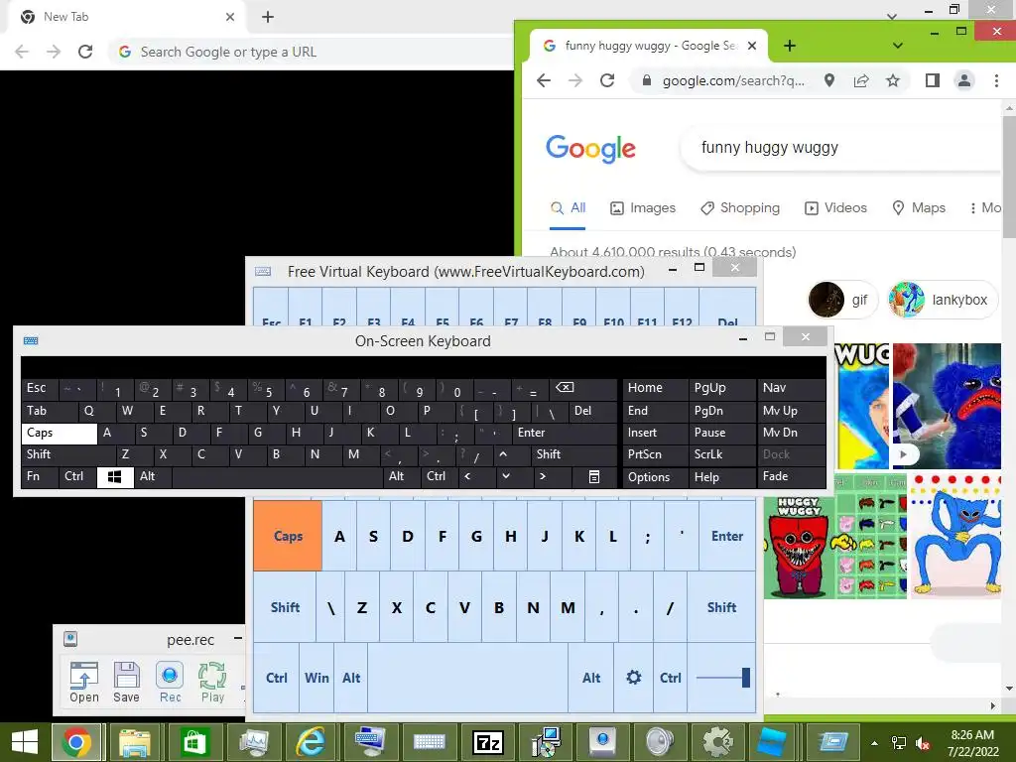Toggle Insert on the On-Screen Keyboard
Image resolution: width=1016 pixels, height=762 pixels.
(655, 433)
